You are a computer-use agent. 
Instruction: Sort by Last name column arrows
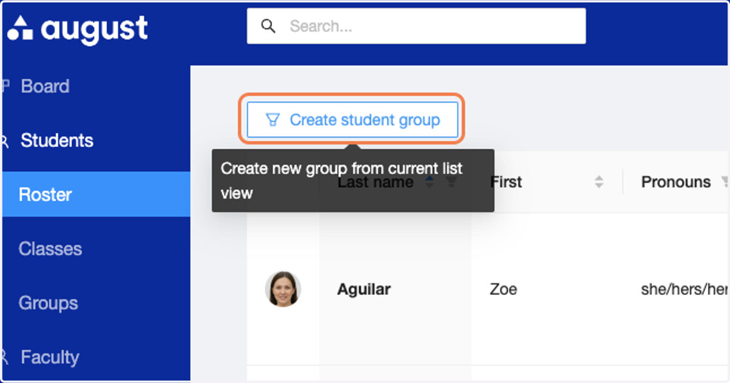coord(429,181)
